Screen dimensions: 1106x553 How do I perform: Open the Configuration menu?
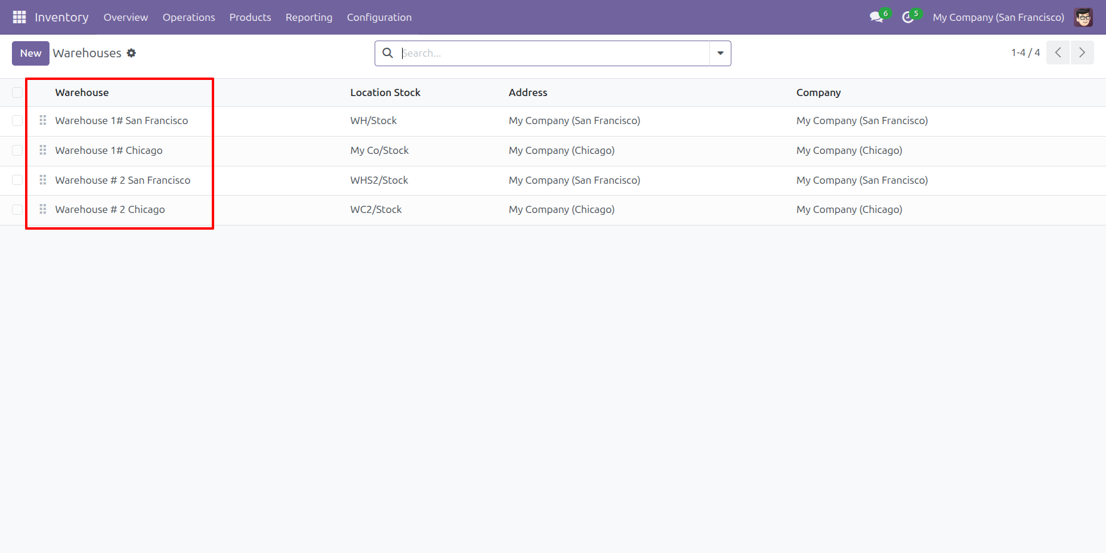379,17
